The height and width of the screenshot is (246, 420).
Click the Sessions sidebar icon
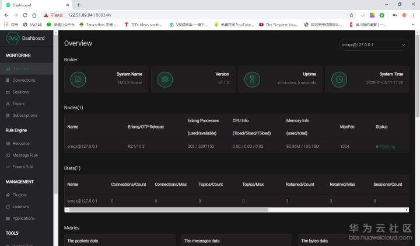coord(8,92)
